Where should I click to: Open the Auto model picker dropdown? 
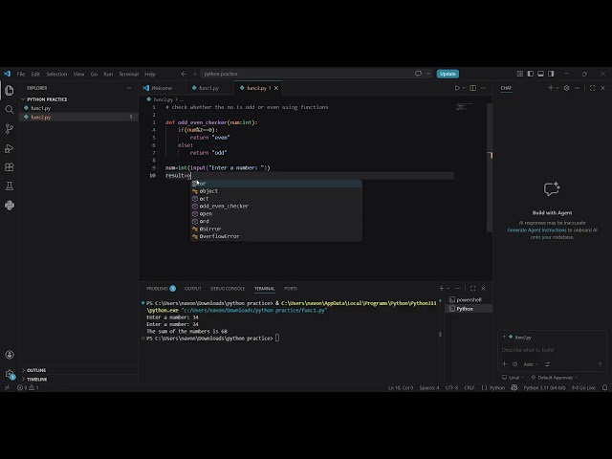[531, 364]
